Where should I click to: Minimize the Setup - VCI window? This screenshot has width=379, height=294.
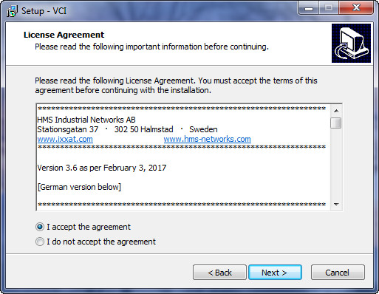point(309,8)
